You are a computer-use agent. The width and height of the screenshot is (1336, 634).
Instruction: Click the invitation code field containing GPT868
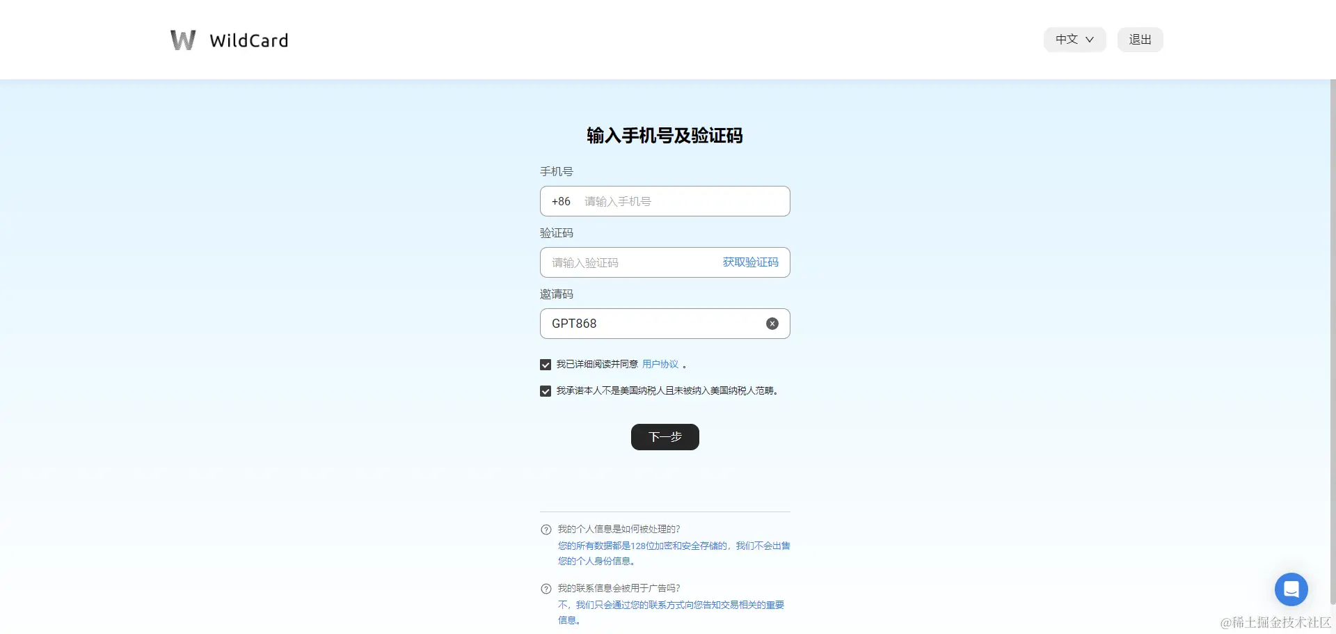[665, 324]
